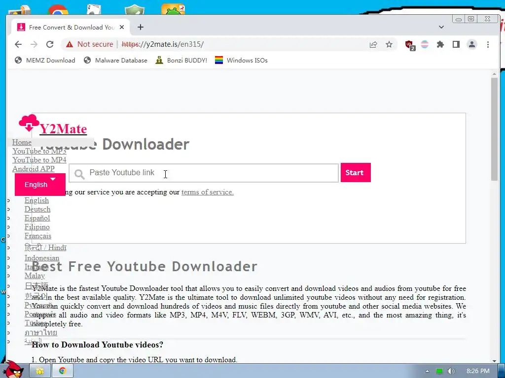Choose Français in the language list

[38, 236]
